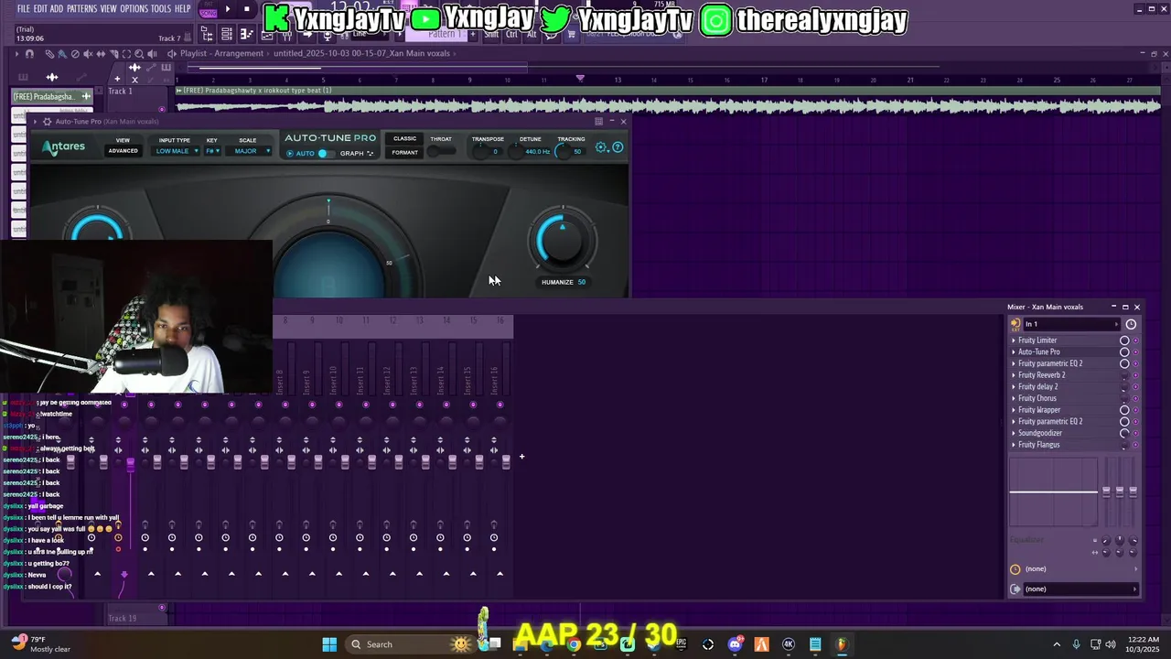This screenshot has height=659, width=1171.
Task: Open Auto-Tune Pro help question icon
Action: tap(618, 147)
